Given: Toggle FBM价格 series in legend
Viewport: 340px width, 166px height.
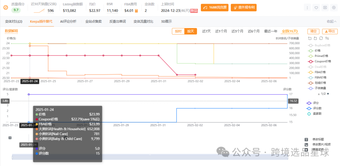Looking at the screenshot, I should pyautogui.click(x=317, y=78).
